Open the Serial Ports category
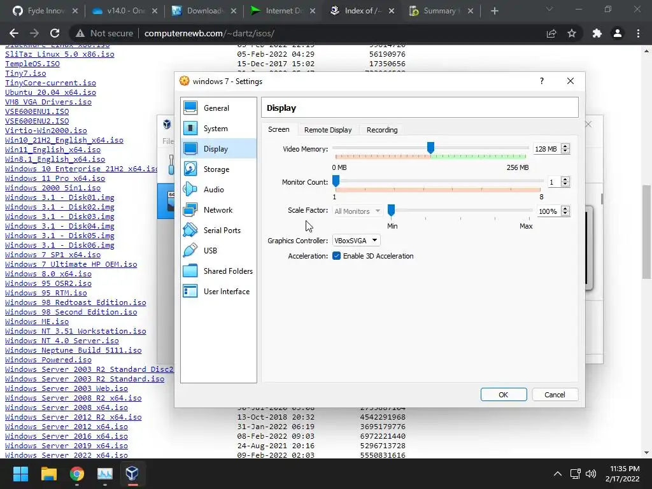The width and height of the screenshot is (652, 489). (x=218, y=230)
